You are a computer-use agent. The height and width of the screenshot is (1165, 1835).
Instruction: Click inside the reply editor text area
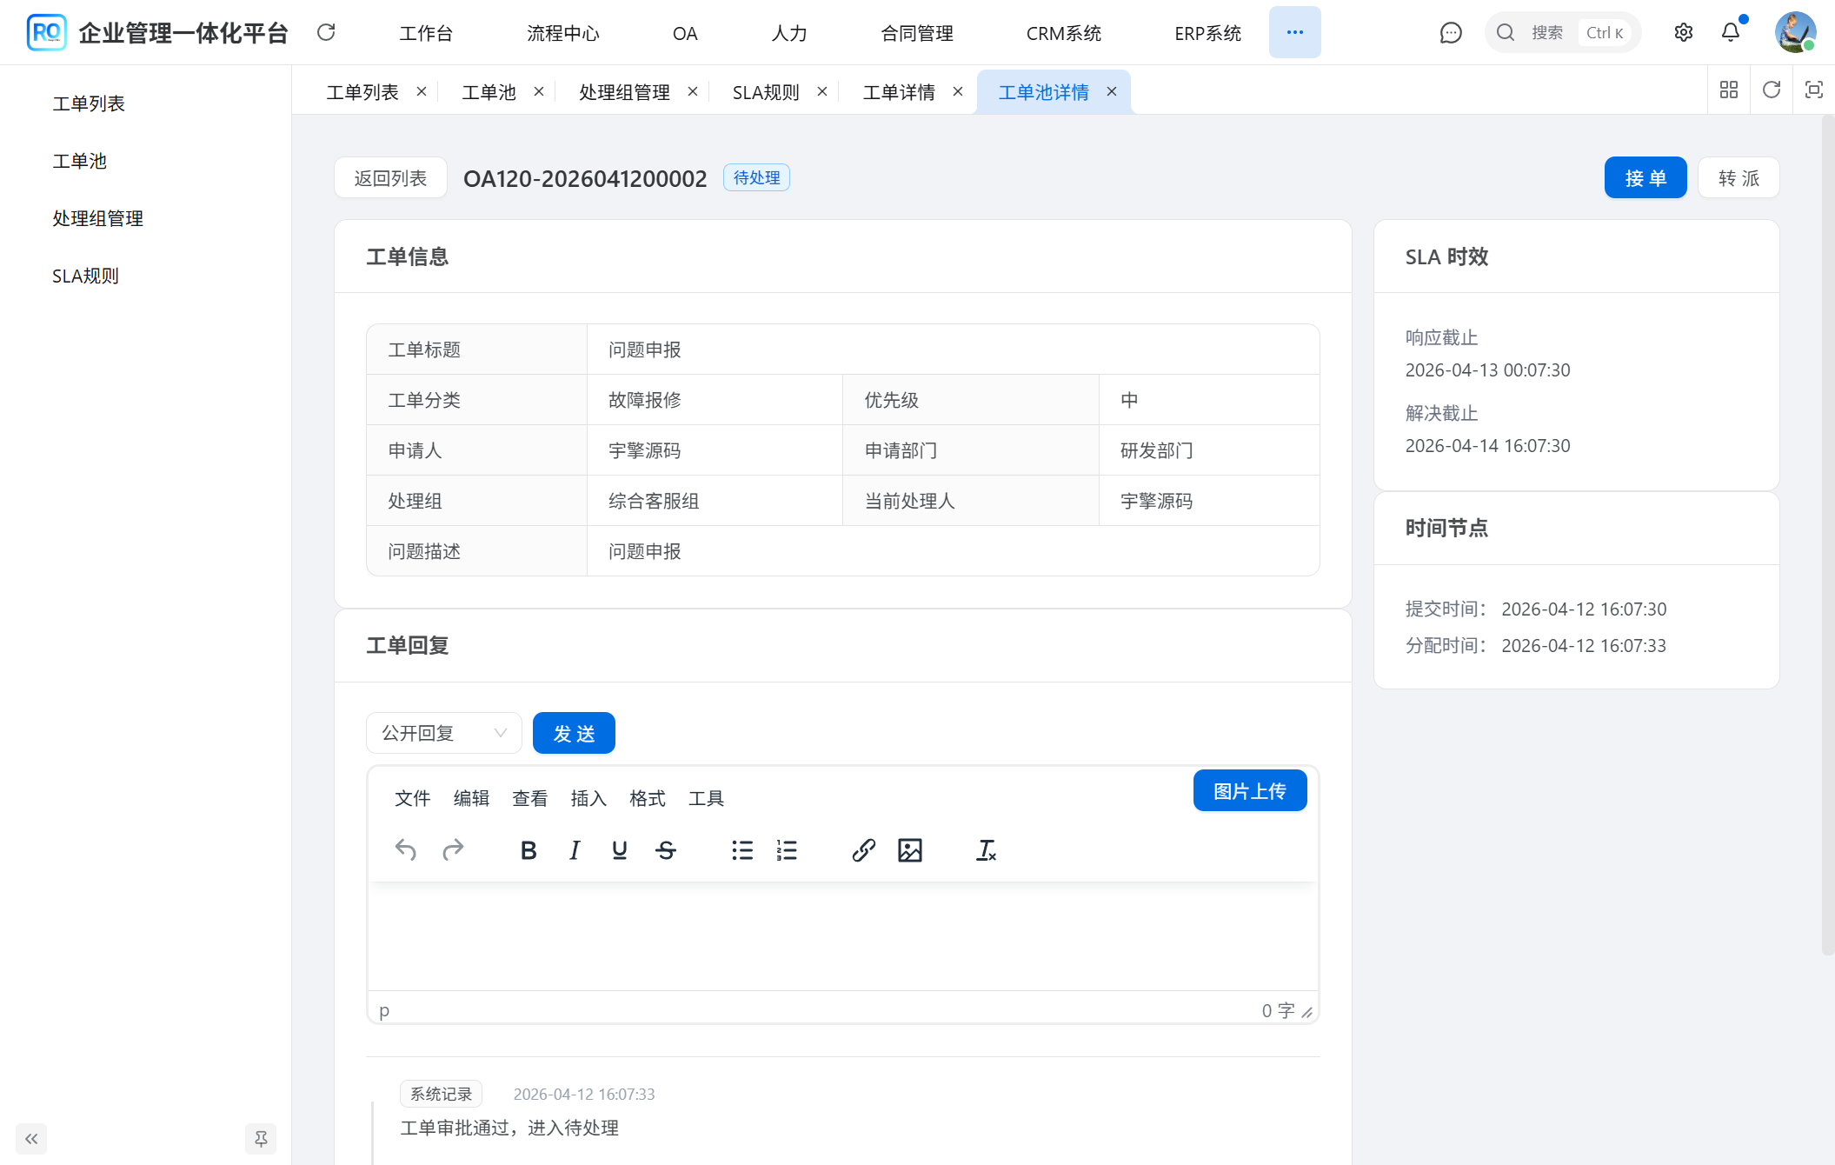point(841,935)
